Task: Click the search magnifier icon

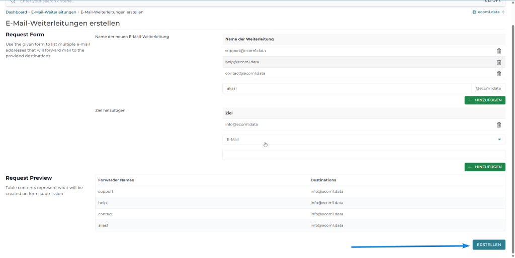Action: (13, 2)
